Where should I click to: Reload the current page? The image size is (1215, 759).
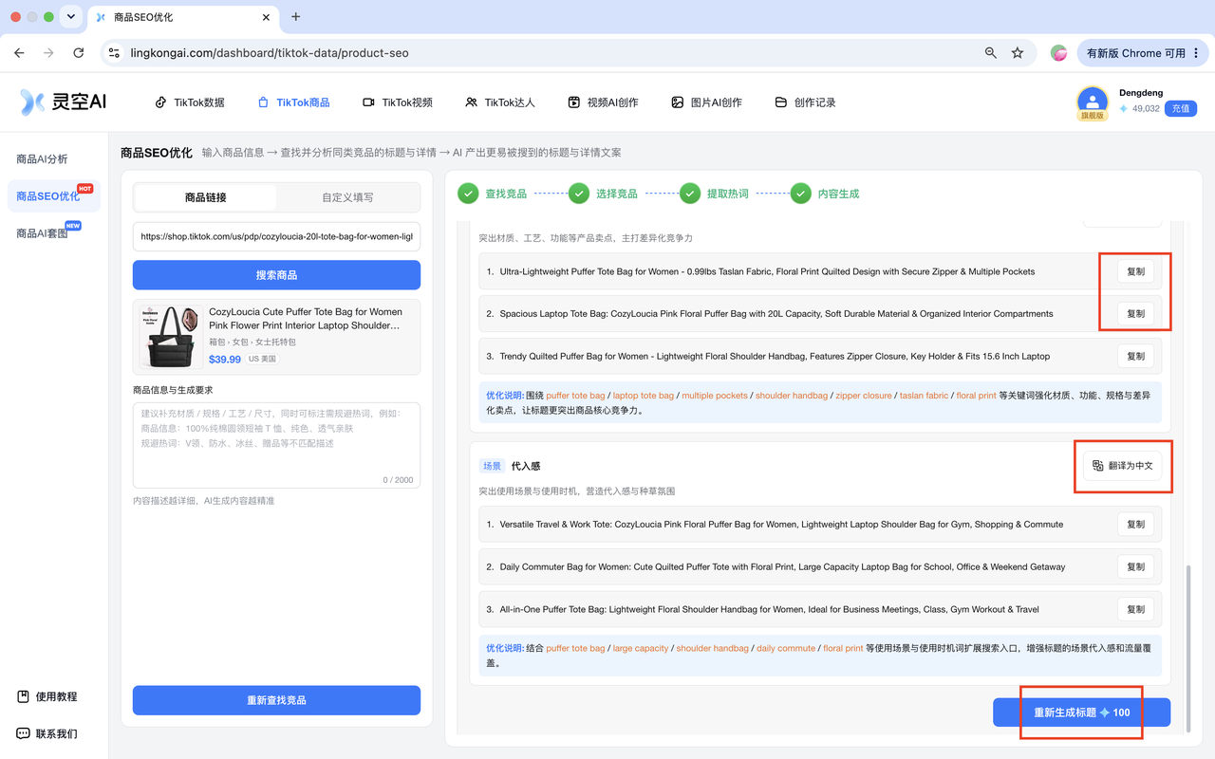pos(79,53)
